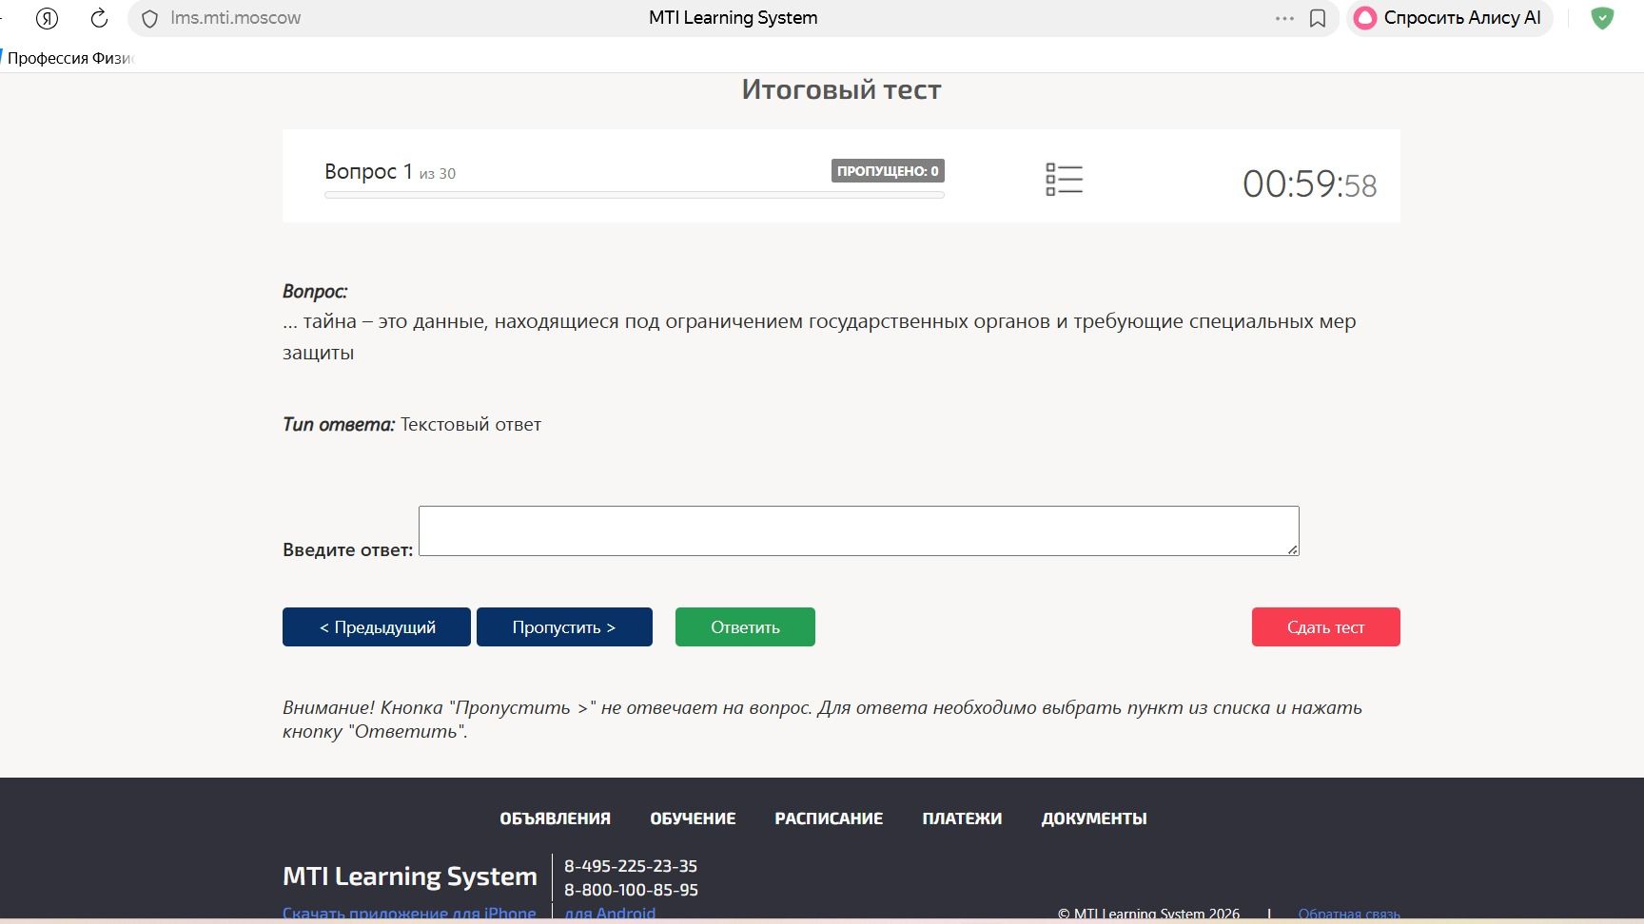
Task: Submit answer with Ответить button
Action: (745, 626)
